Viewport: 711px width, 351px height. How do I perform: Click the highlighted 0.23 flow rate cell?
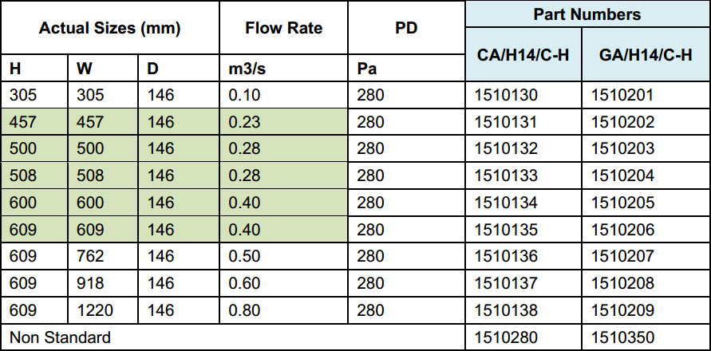click(284, 122)
